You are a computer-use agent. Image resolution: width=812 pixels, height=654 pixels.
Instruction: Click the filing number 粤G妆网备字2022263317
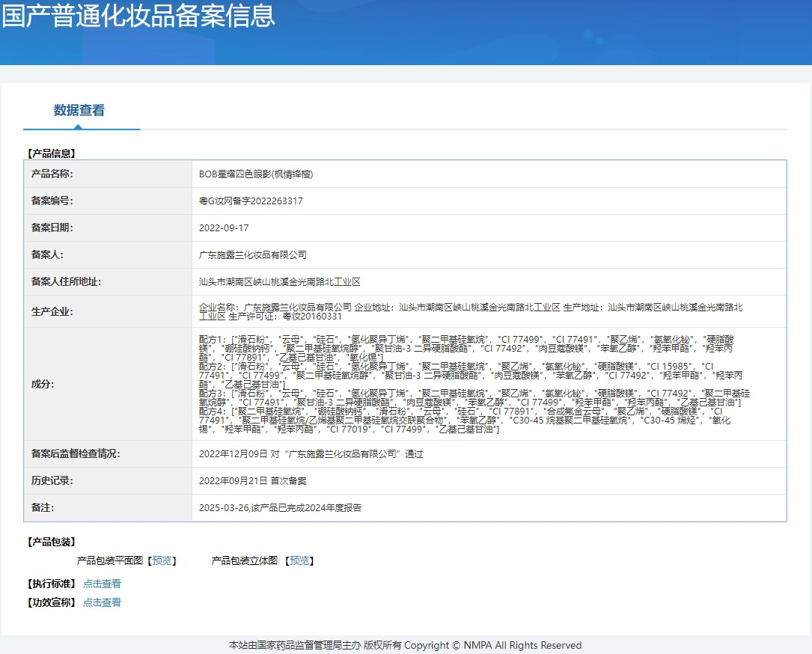251,201
